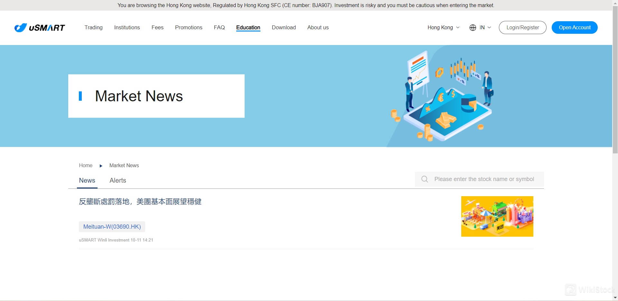This screenshot has height=301, width=618.
Task: Expand the IN language dropdown
Action: pyautogui.click(x=485, y=28)
